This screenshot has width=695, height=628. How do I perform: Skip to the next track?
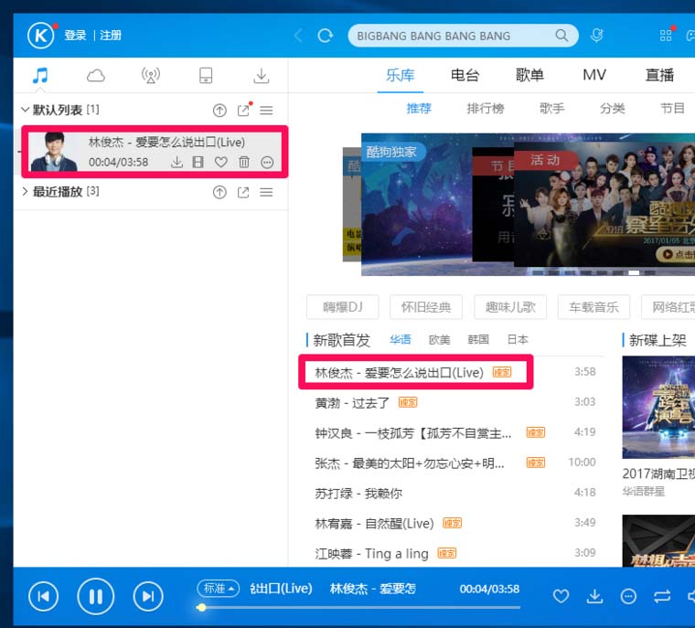148,596
